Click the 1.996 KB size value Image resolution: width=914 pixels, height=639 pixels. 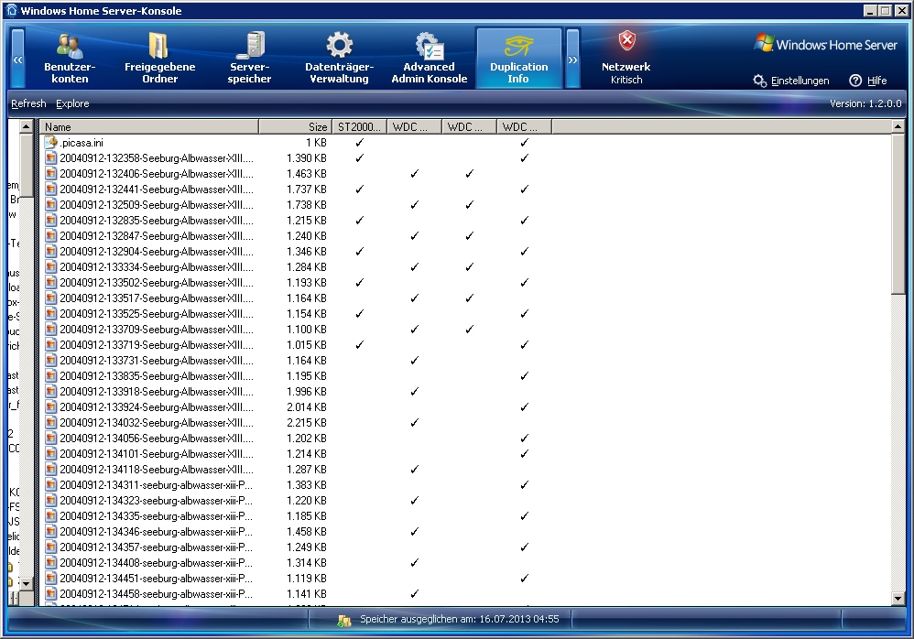click(307, 392)
